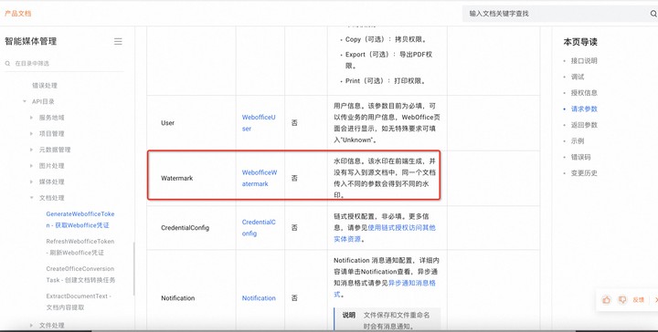Collapse the 文档处理 tree node
The width and height of the screenshot is (658, 332).
coord(31,198)
